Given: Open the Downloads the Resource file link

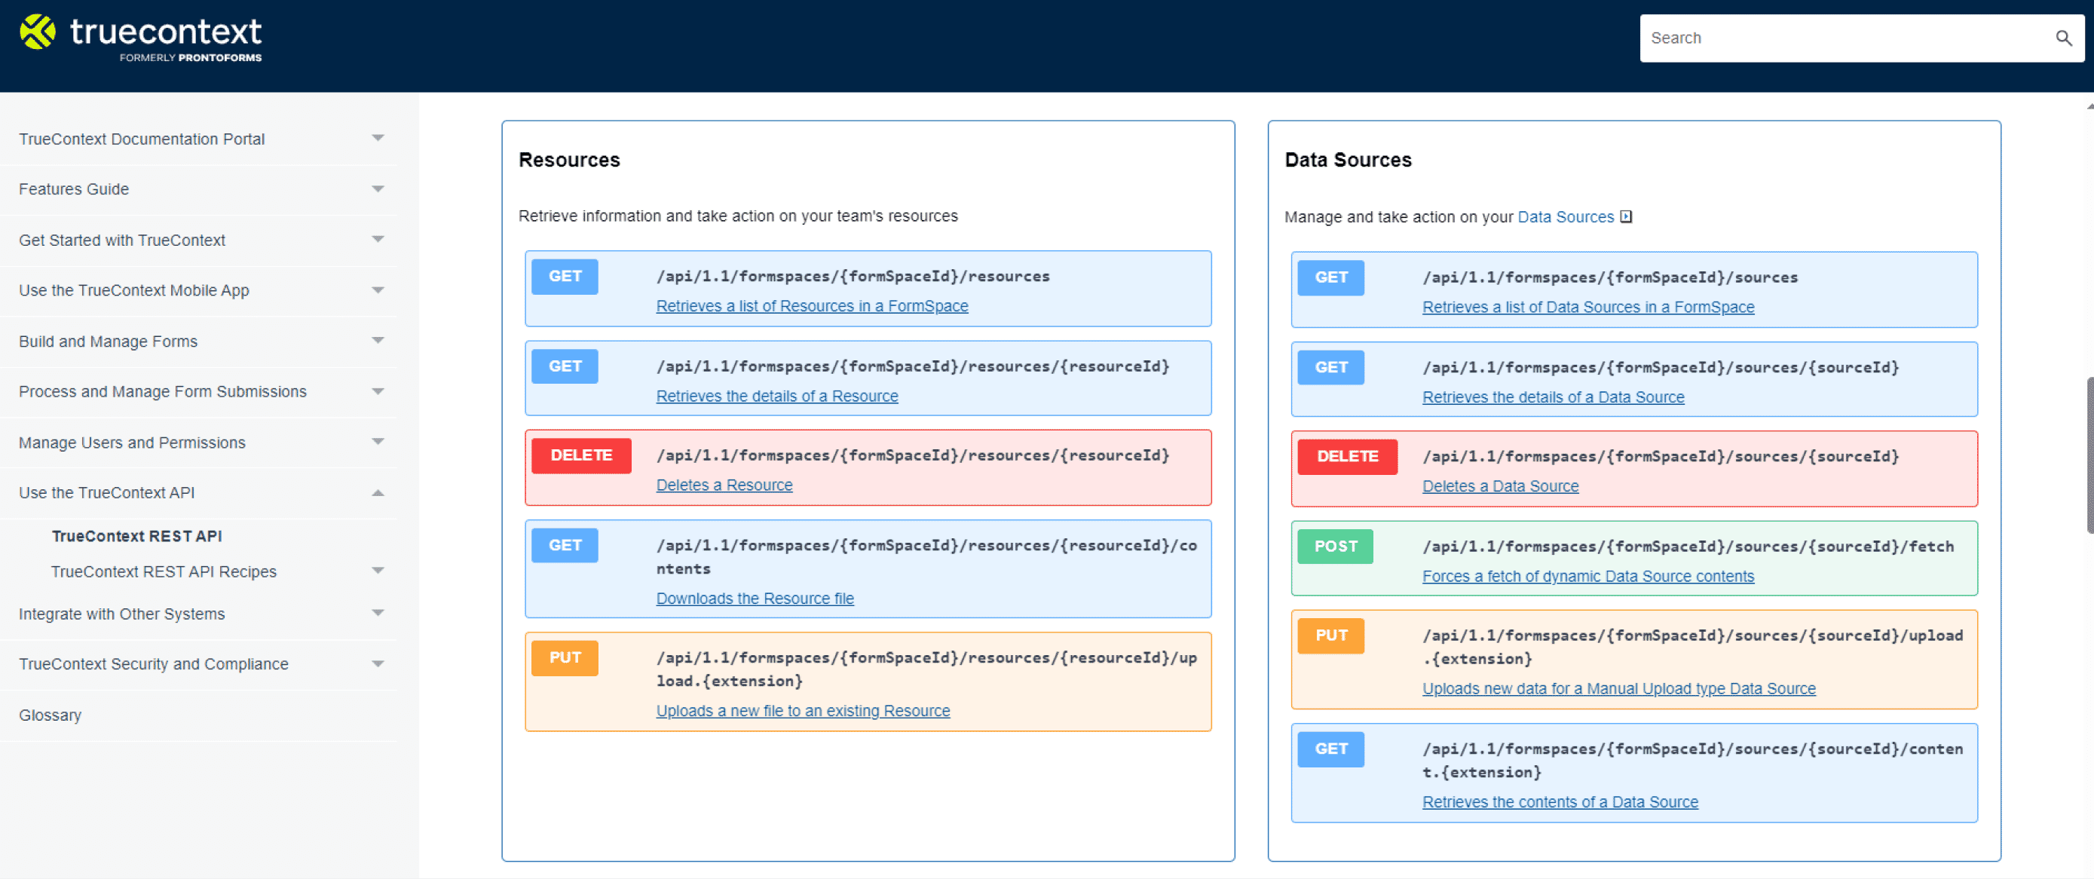Looking at the screenshot, I should point(755,598).
